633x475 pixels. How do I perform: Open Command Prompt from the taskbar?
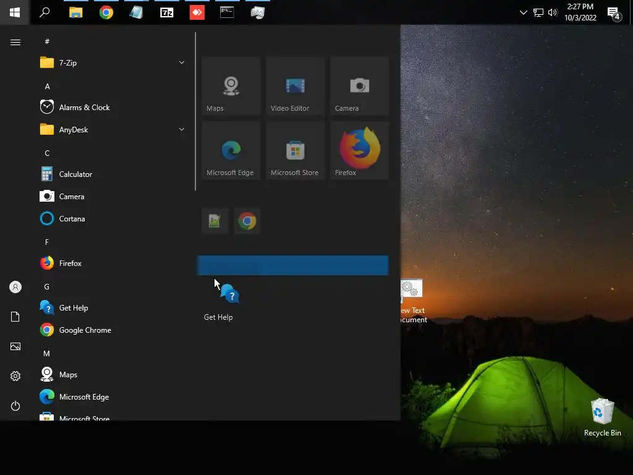(227, 12)
